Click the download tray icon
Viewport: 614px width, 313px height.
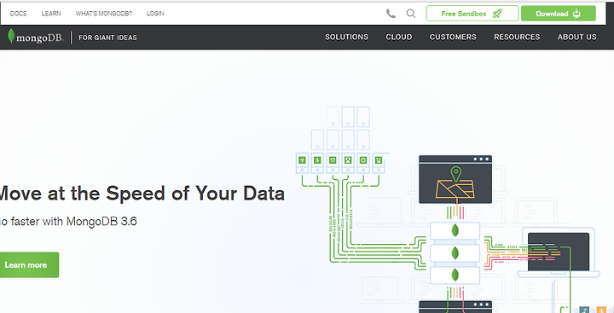(x=576, y=14)
